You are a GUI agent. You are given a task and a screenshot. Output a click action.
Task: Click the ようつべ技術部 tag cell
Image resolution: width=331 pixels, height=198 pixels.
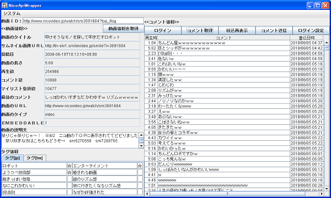tap(34, 172)
